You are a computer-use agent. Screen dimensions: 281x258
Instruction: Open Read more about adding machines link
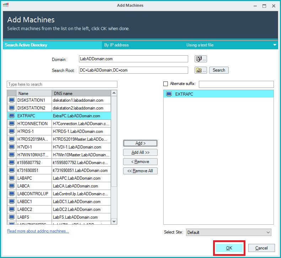coord(38,231)
